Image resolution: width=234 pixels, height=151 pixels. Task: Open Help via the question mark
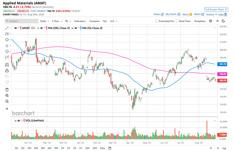[225, 15]
